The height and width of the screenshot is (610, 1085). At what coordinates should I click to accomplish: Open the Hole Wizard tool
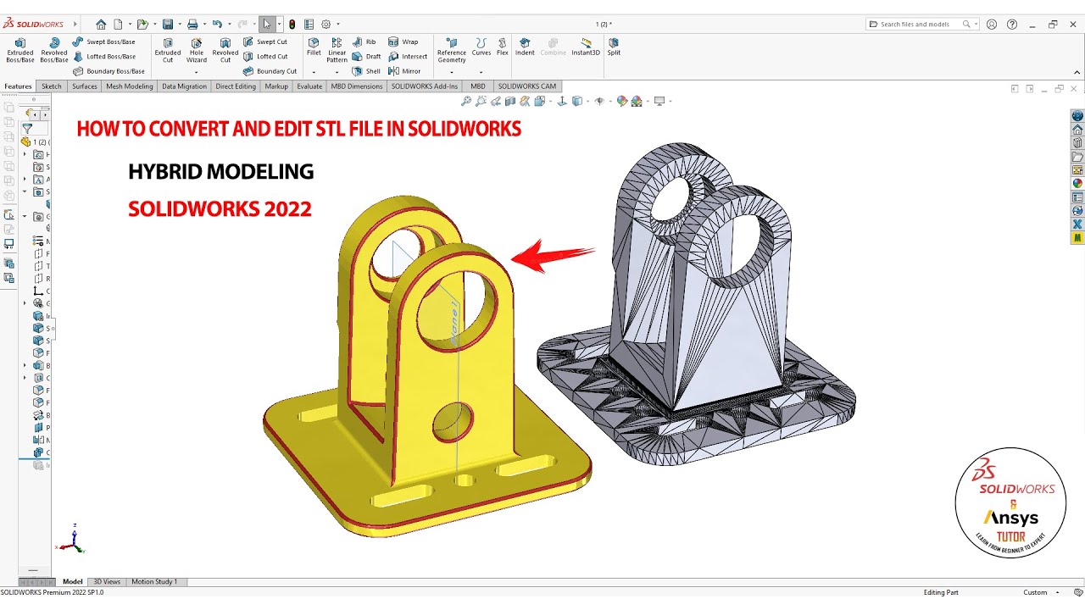[197, 51]
